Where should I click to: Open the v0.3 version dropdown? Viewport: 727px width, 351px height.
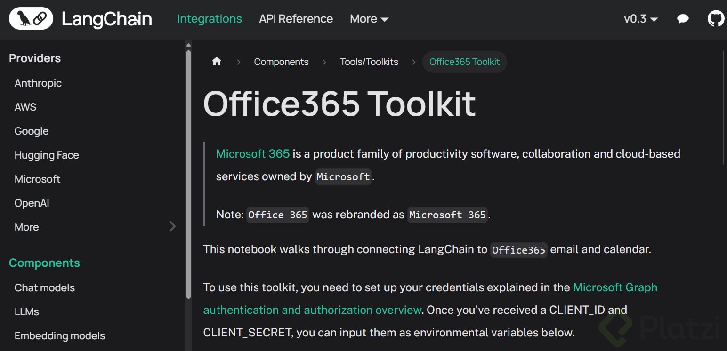pyautogui.click(x=640, y=19)
